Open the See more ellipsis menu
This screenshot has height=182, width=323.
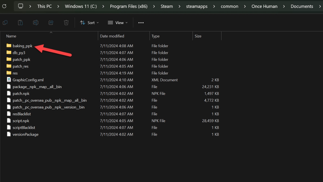141,23
